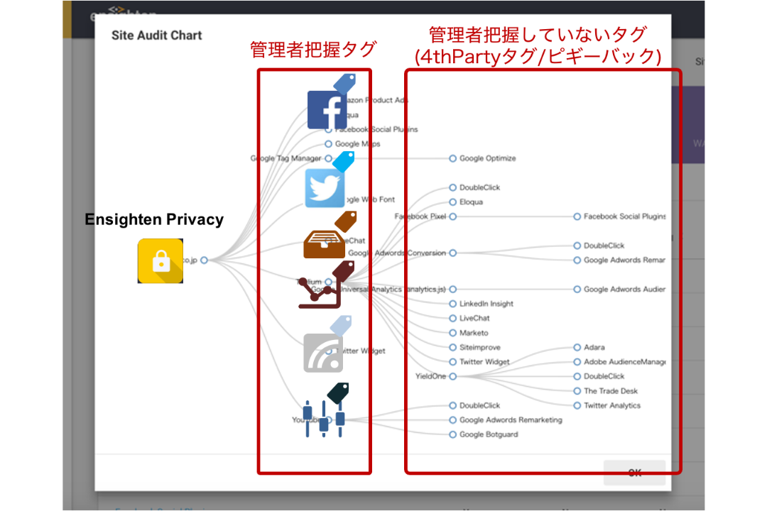767x511 pixels.
Task: Click the dark red line chart icon
Action: tap(320, 293)
